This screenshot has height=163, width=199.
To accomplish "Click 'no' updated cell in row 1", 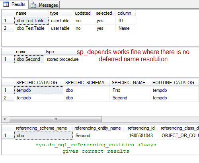I will (84, 21).
